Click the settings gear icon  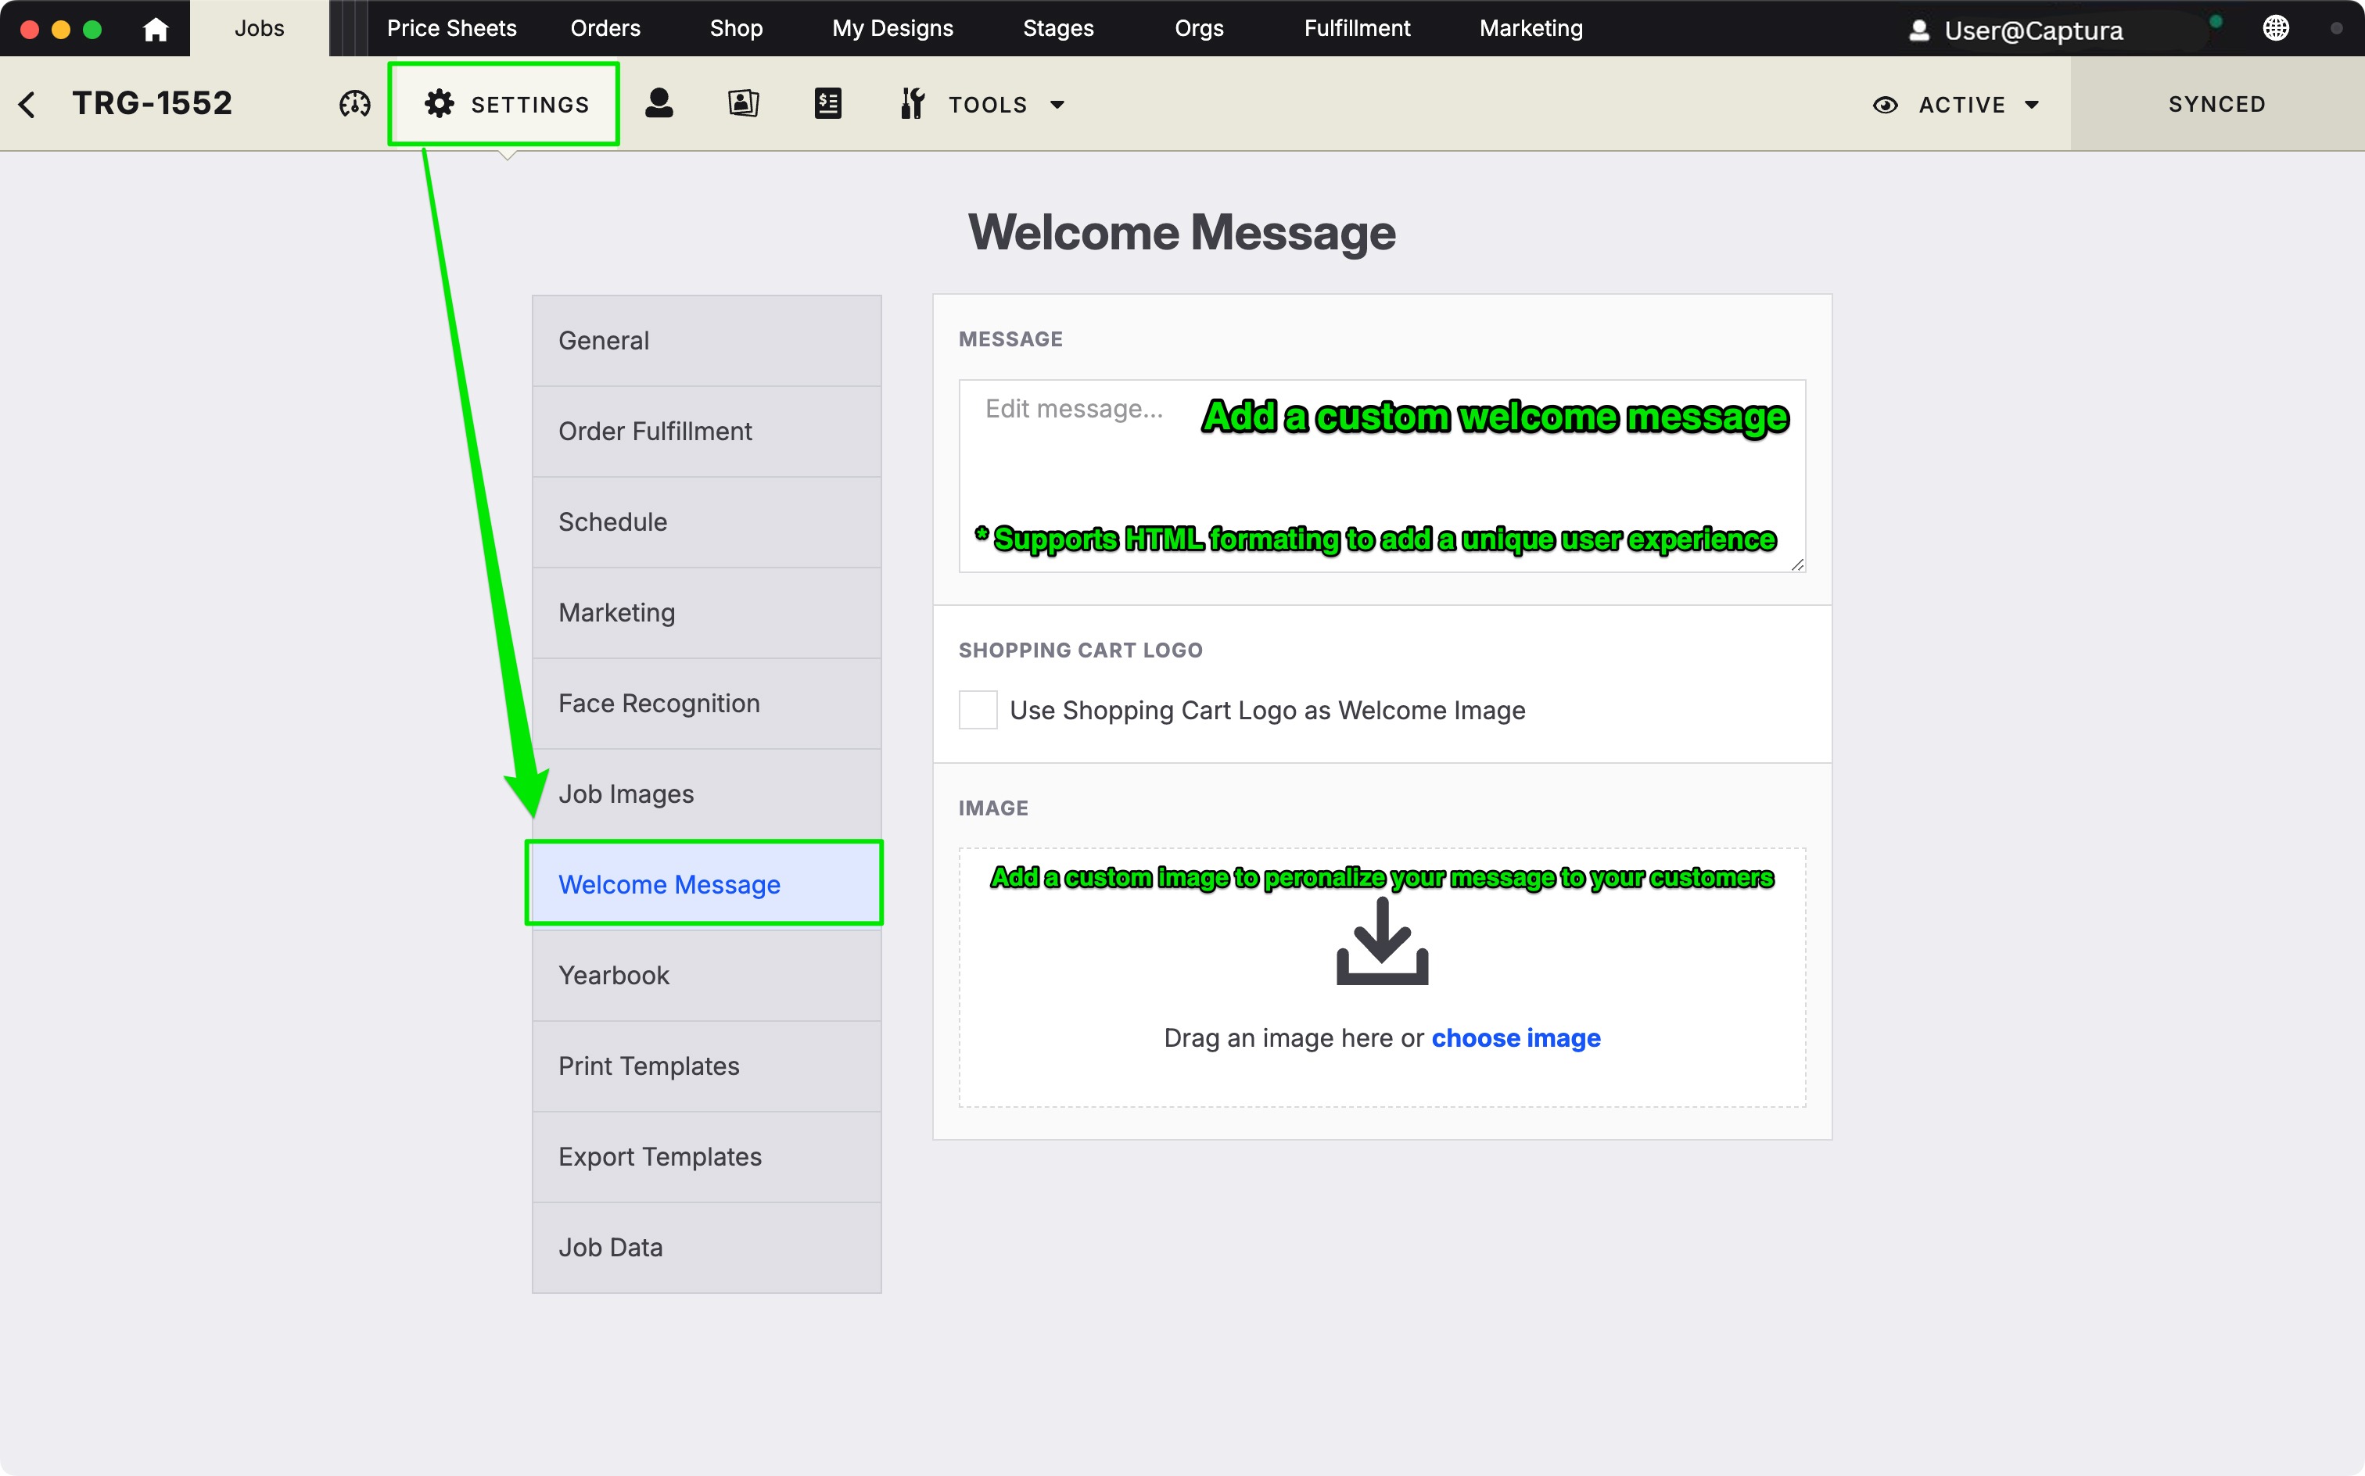440,103
